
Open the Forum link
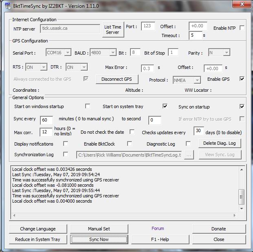158,228
